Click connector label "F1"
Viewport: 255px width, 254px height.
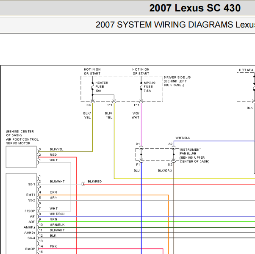tap(138, 165)
